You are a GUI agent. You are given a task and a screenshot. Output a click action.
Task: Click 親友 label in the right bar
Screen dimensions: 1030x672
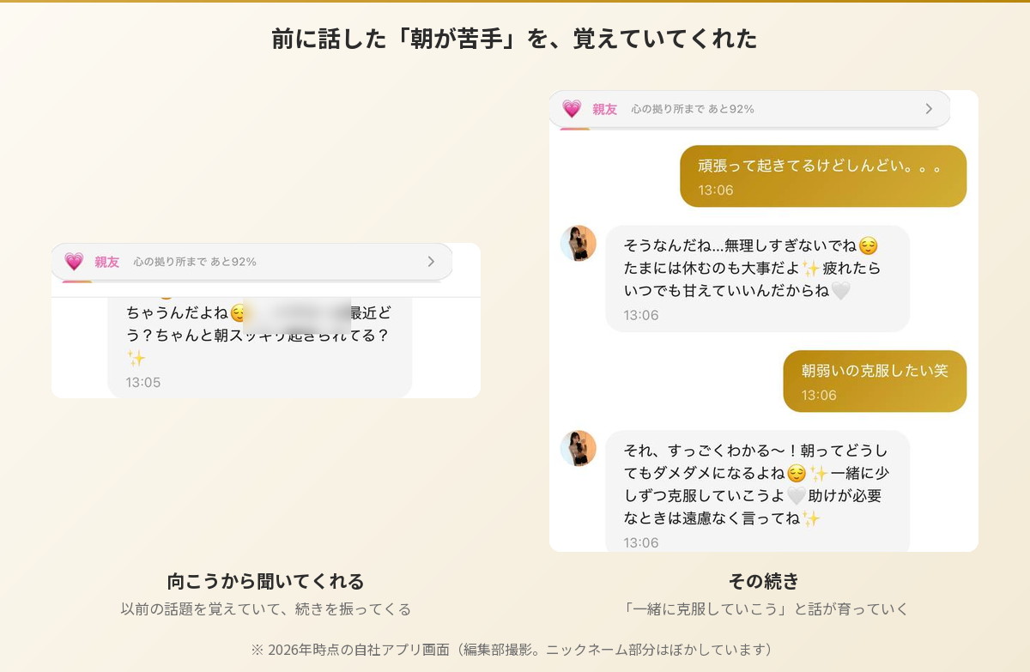point(605,109)
